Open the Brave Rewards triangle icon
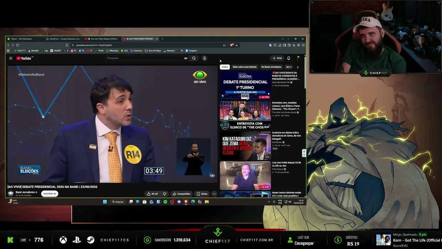Screen dimensions: 442x249 click(x=237, y=45)
